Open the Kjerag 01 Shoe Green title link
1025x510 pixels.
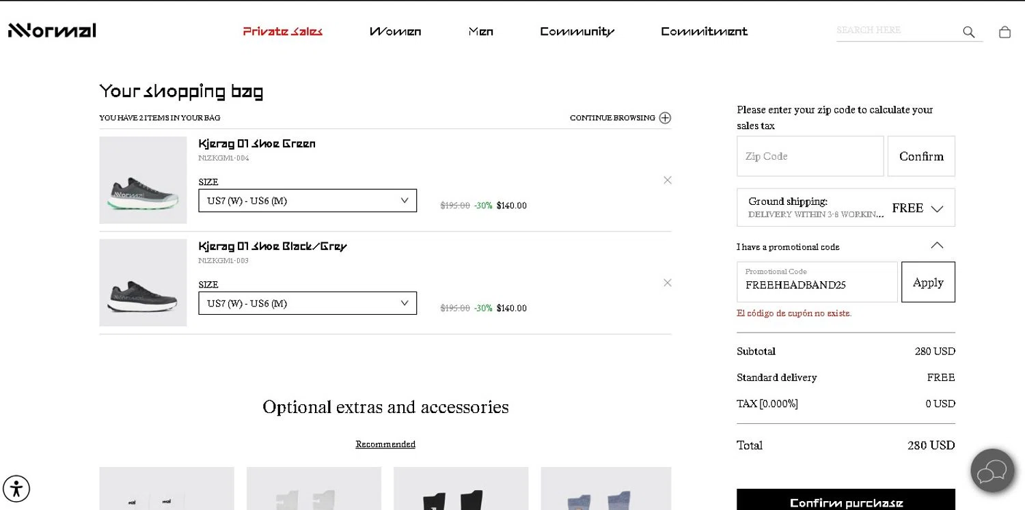tap(257, 143)
